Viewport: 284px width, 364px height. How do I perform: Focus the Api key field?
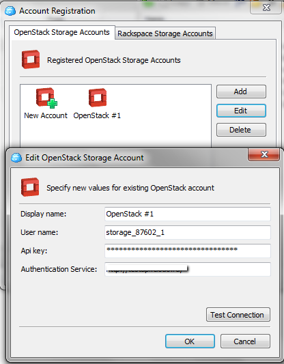(x=188, y=251)
